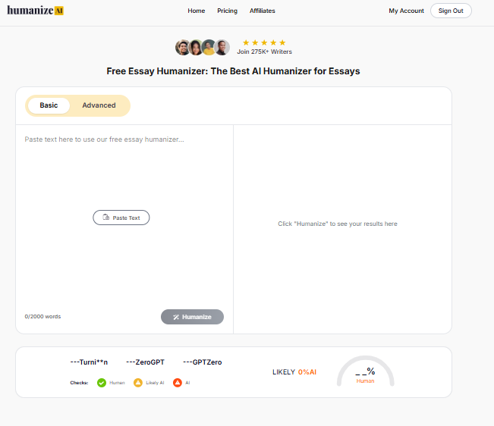Click the yellow Likely AI warning icon
The image size is (494, 426).
[x=138, y=383]
